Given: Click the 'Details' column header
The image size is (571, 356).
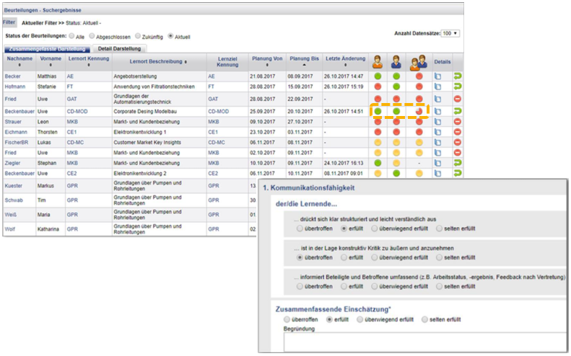Looking at the screenshot, I should (x=443, y=62).
